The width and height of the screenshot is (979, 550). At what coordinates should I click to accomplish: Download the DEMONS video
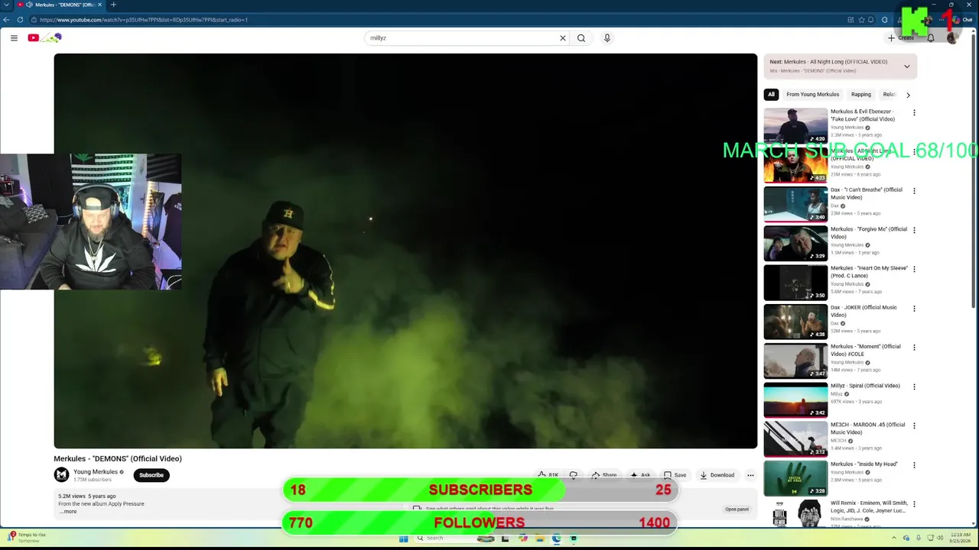717,475
